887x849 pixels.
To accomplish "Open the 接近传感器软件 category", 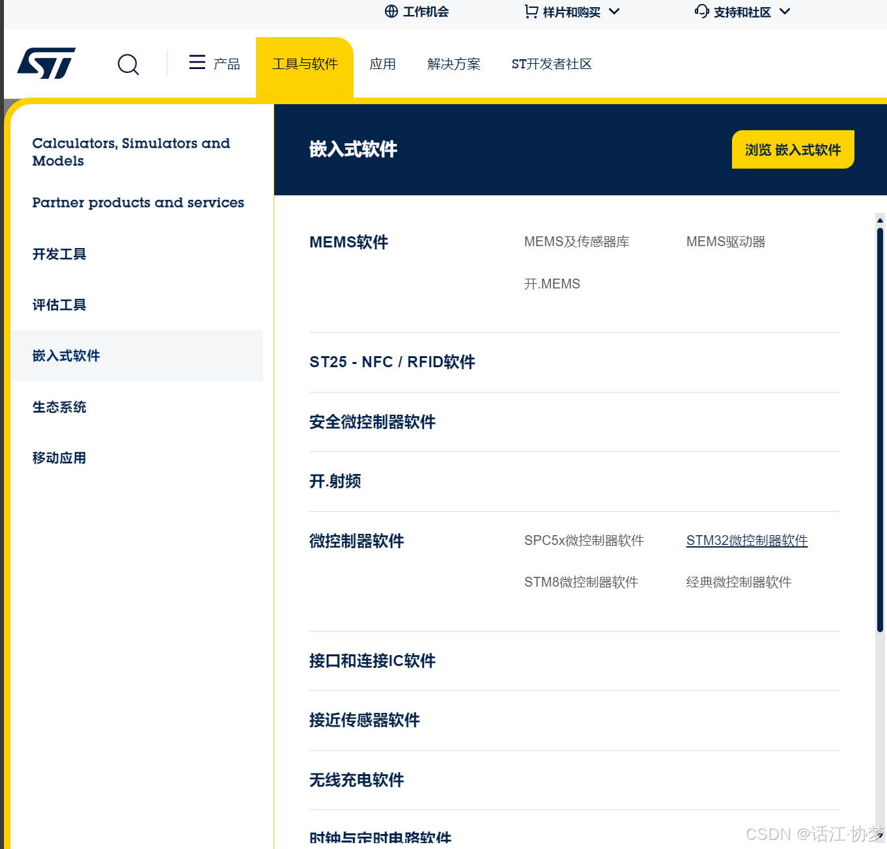I will (365, 720).
